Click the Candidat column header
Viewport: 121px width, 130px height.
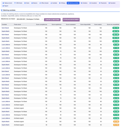(x=4, y=25)
